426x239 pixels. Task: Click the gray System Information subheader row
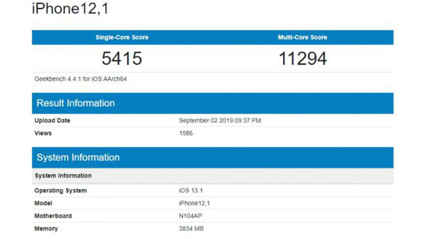(213, 176)
